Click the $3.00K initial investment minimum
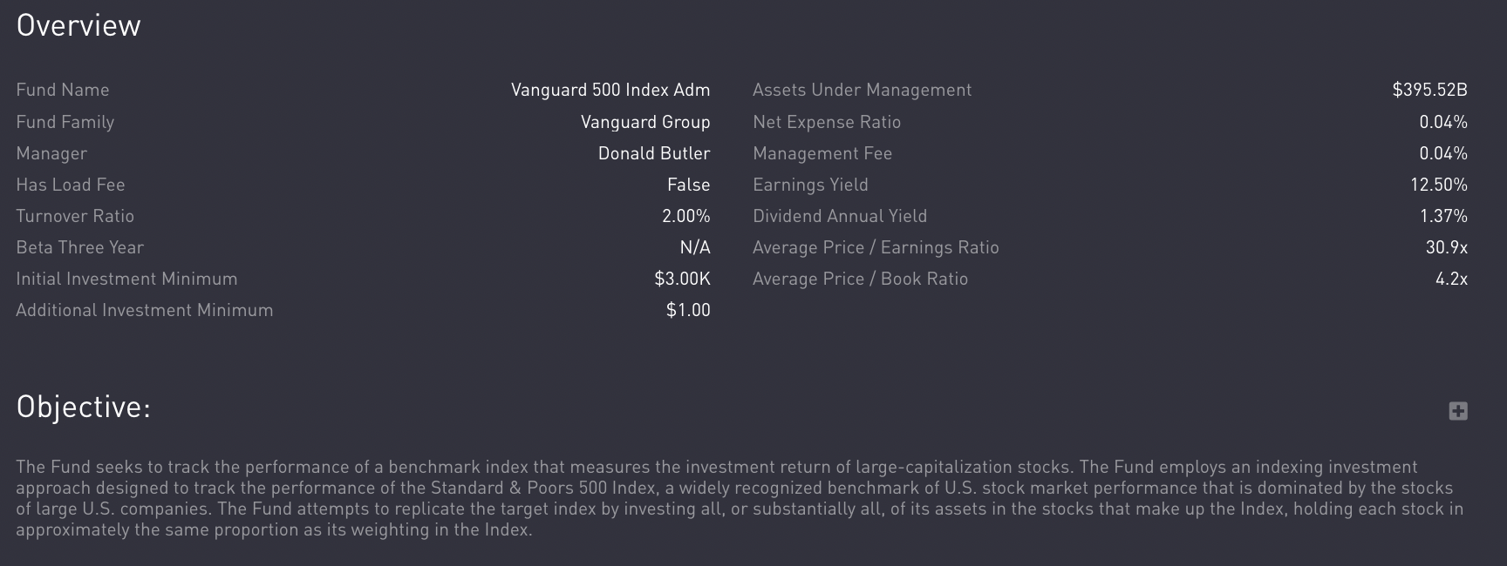Image resolution: width=1507 pixels, height=566 pixels. tap(683, 279)
